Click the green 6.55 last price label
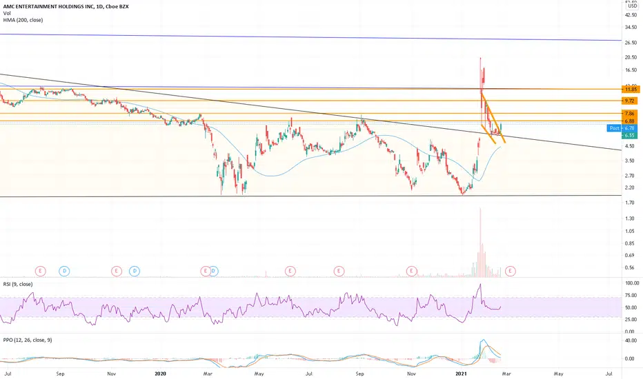Viewport: 643px width, 379px height. pos(630,135)
